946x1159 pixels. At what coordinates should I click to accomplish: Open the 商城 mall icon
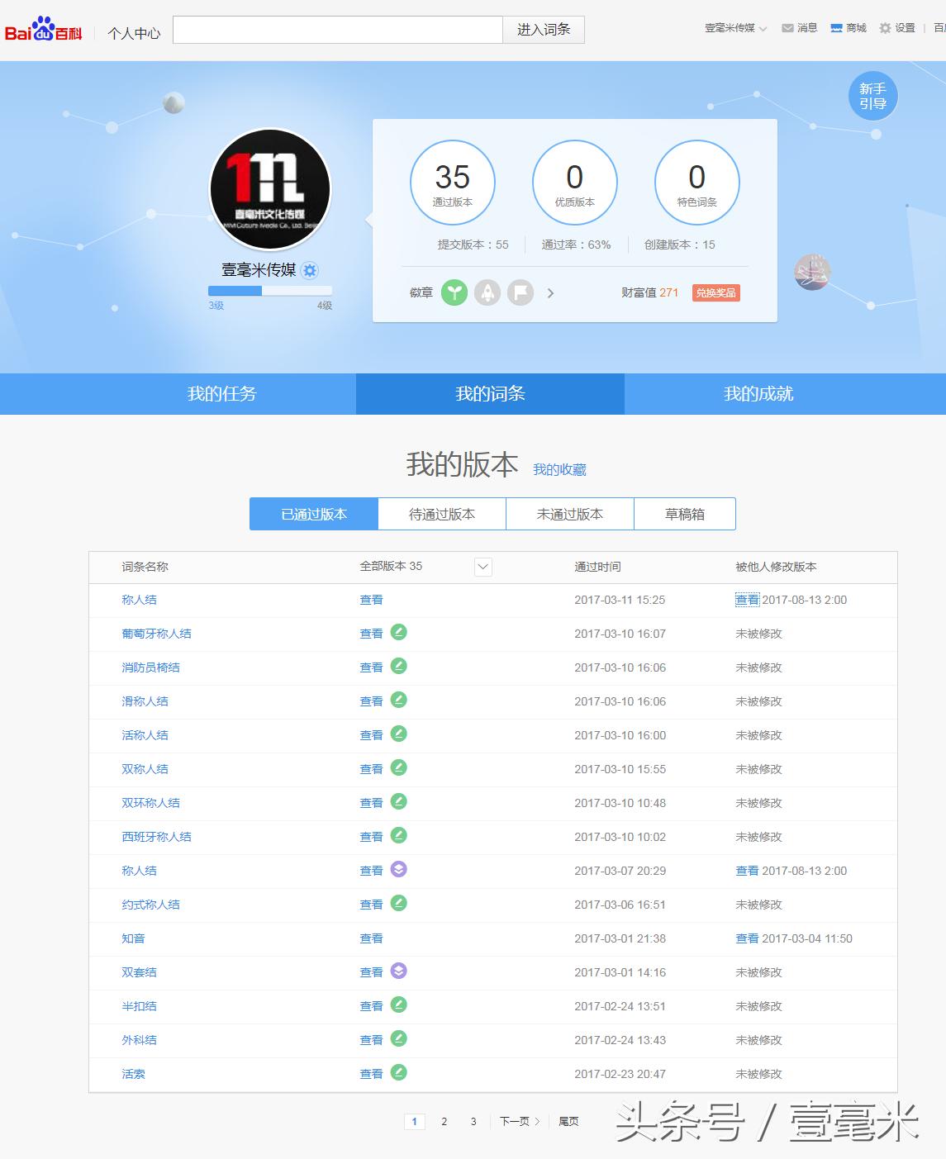(x=836, y=27)
